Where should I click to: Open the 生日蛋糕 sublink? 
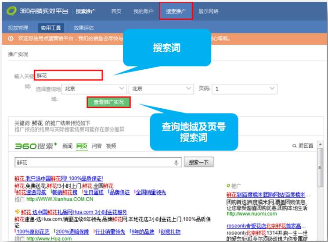pyautogui.click(x=94, y=192)
